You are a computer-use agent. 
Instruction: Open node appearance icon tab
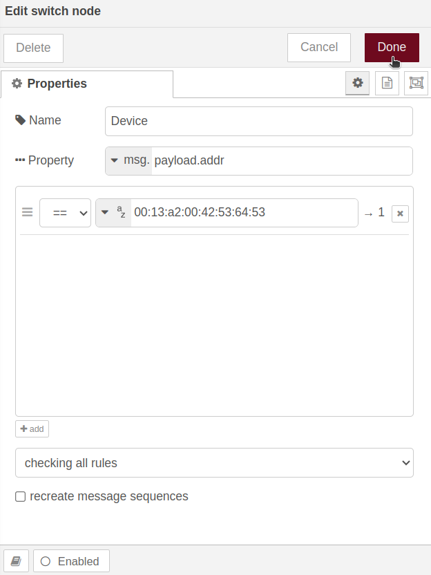(x=416, y=83)
